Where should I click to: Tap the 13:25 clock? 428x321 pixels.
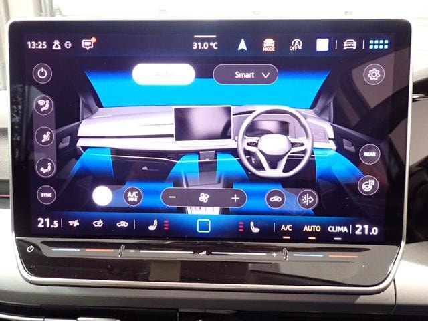tap(37, 45)
